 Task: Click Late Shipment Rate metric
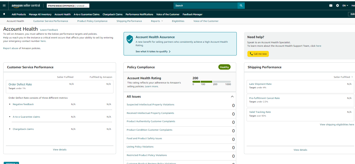coord(260,84)
